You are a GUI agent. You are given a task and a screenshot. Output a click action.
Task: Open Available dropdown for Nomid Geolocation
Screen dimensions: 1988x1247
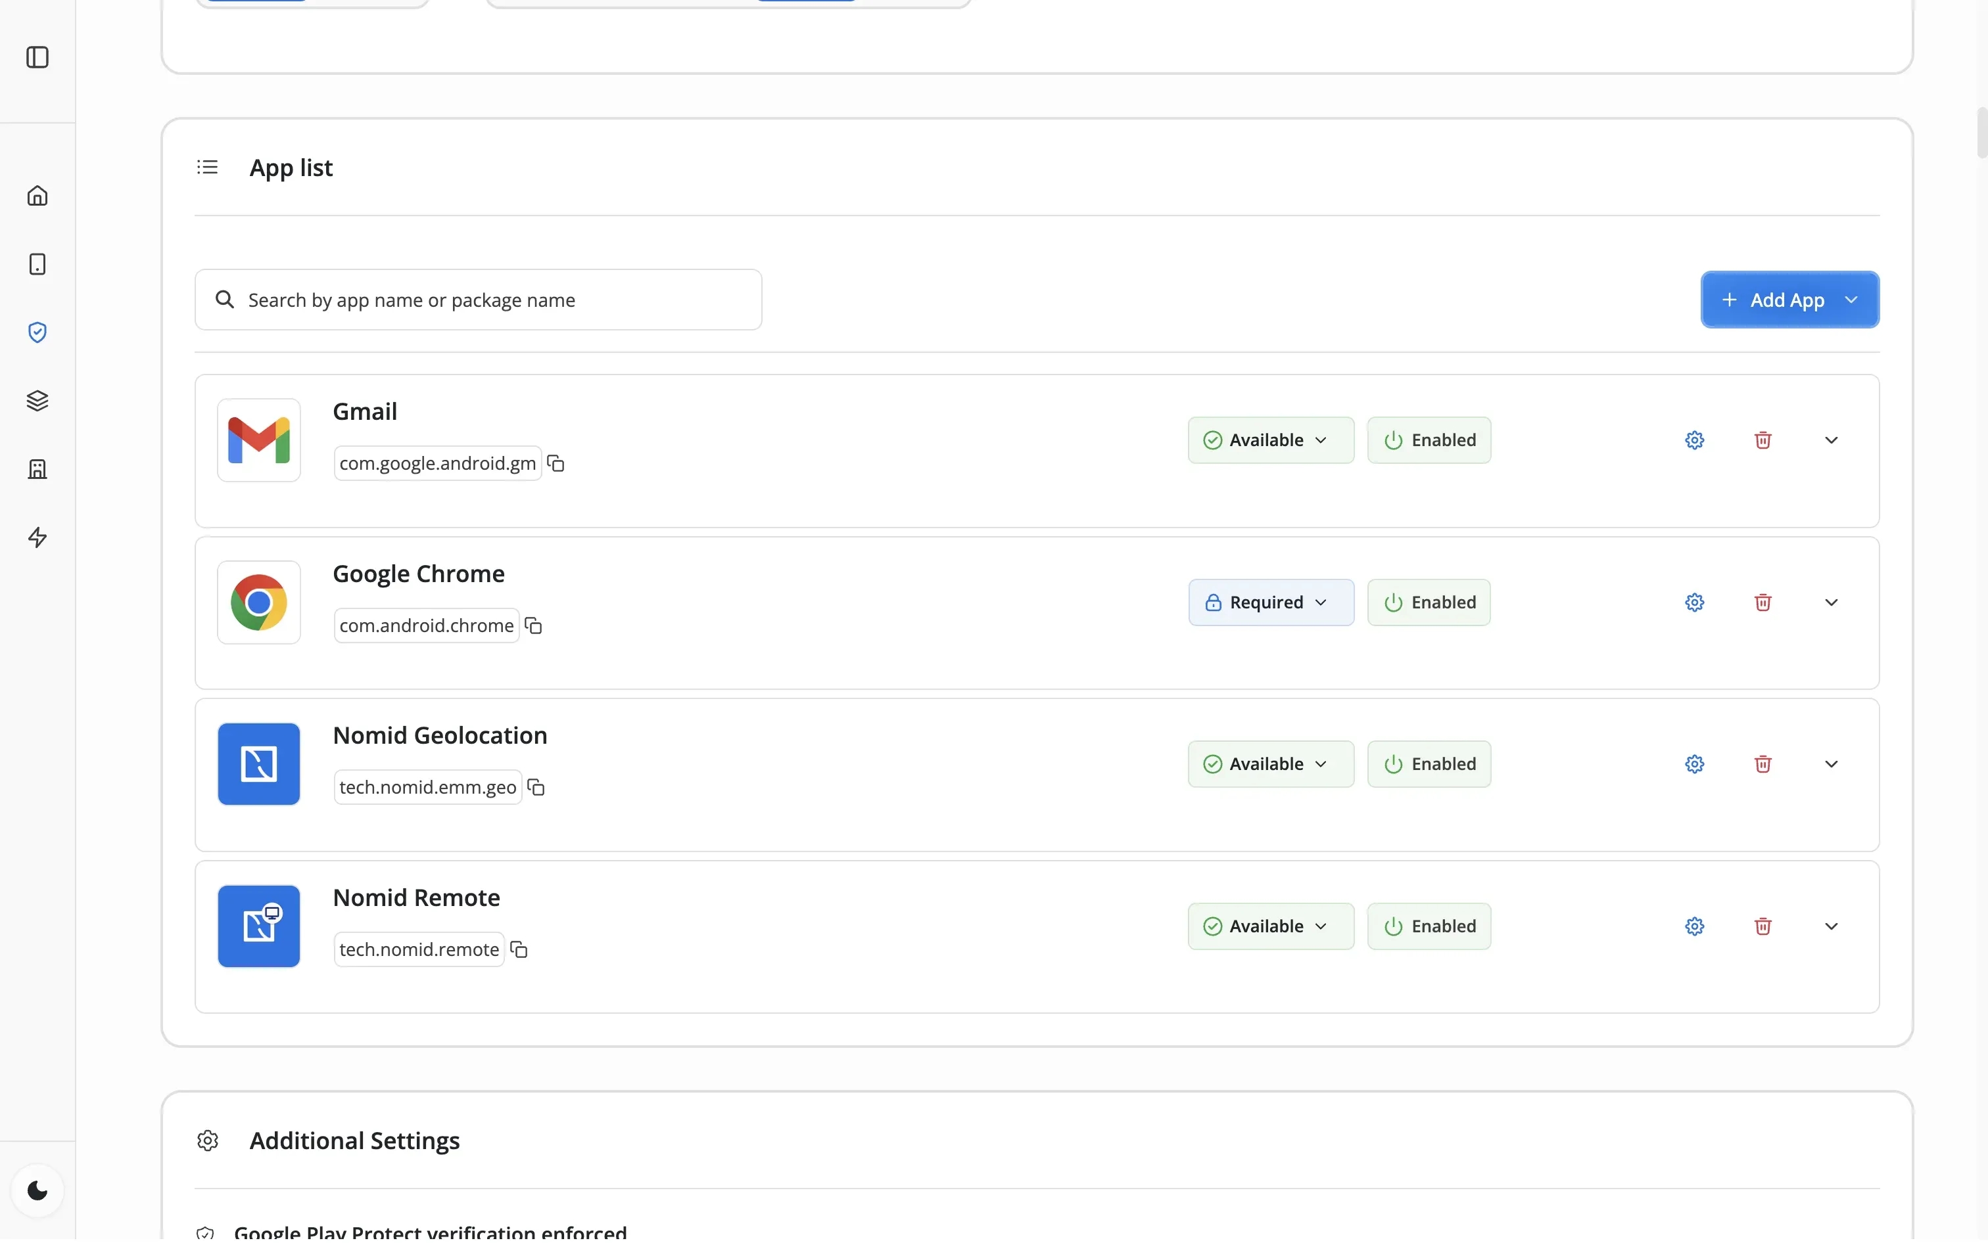pyautogui.click(x=1270, y=763)
